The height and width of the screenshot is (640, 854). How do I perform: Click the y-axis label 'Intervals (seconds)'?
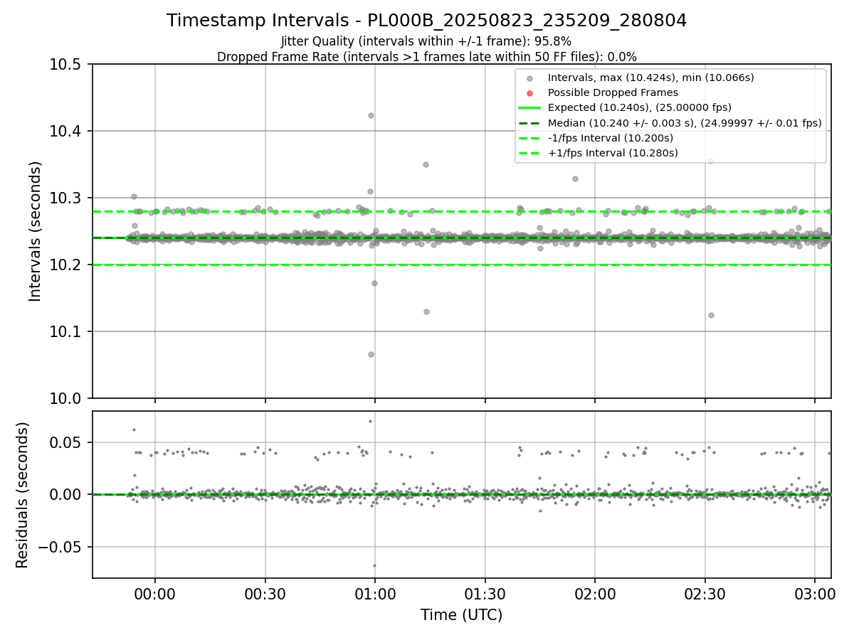tap(36, 231)
